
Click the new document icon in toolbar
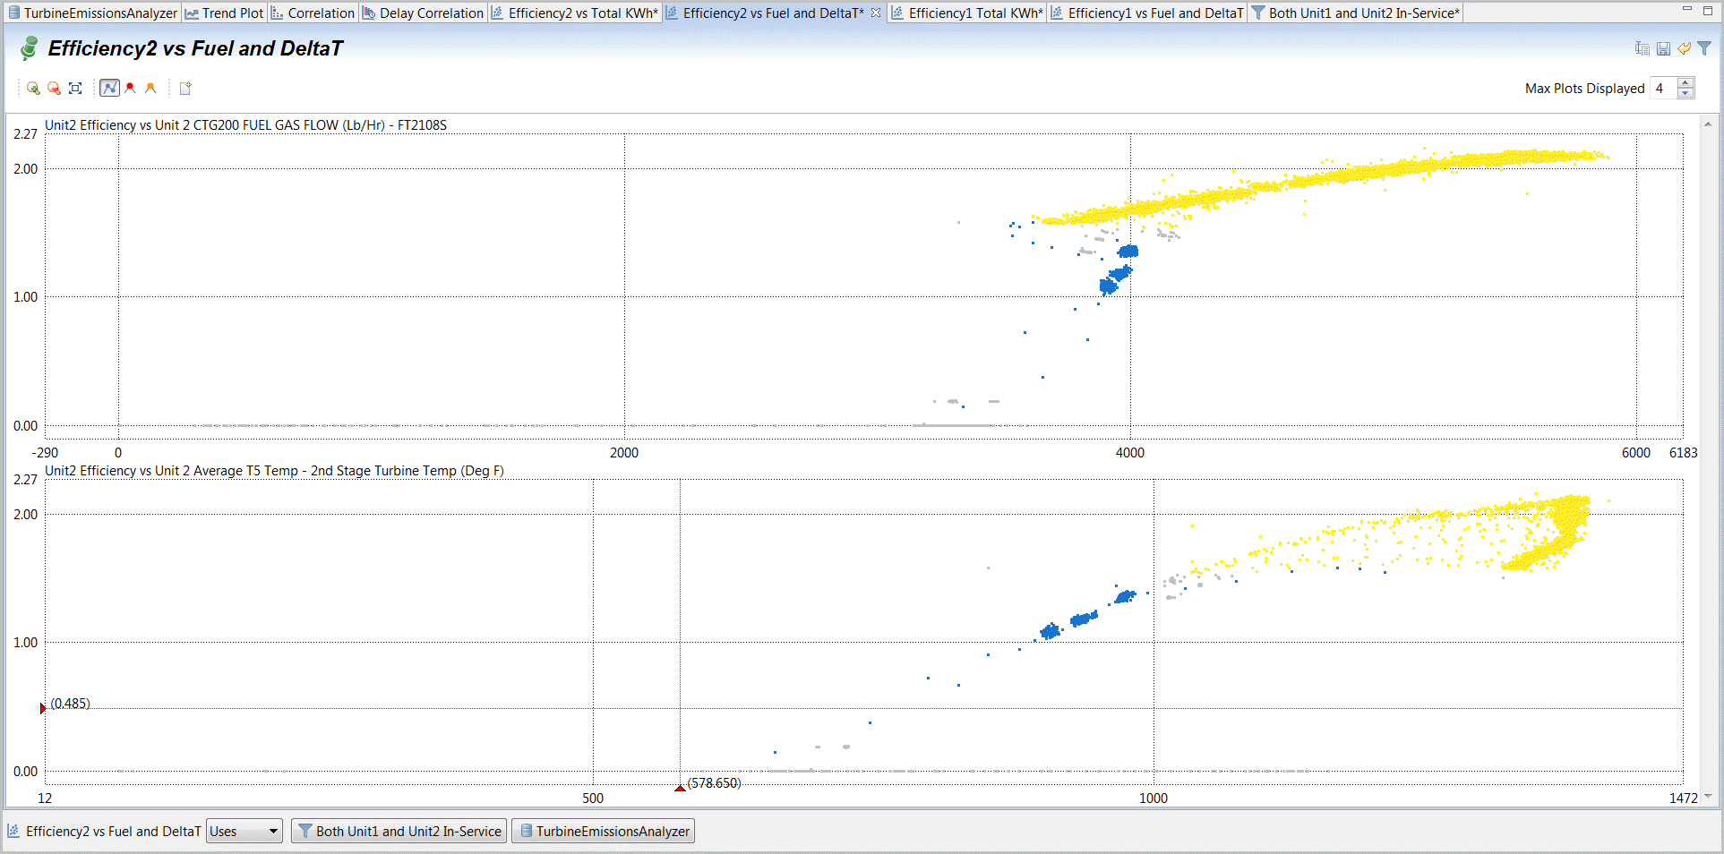[x=185, y=88]
